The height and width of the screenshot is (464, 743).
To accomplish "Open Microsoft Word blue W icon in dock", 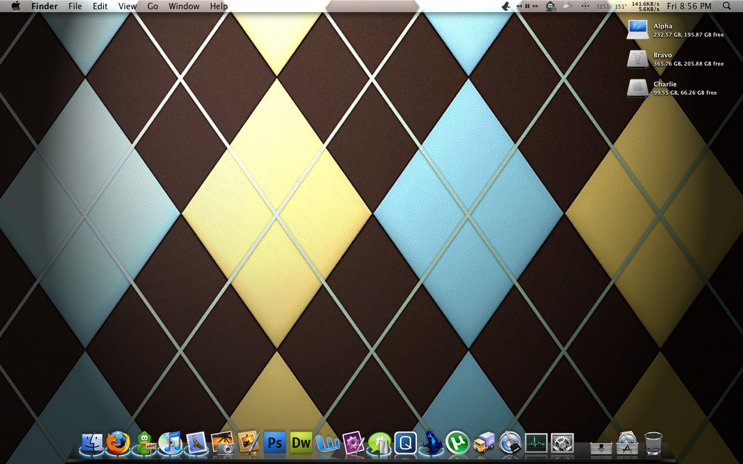I will pyautogui.click(x=327, y=444).
